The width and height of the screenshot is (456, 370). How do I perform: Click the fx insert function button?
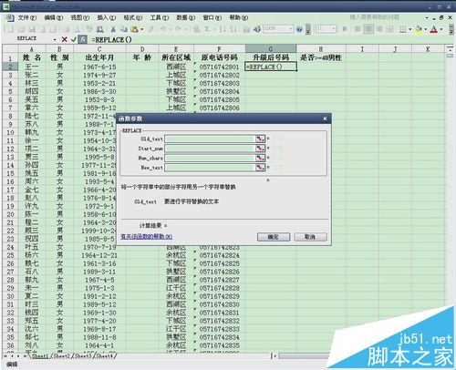(x=82, y=39)
